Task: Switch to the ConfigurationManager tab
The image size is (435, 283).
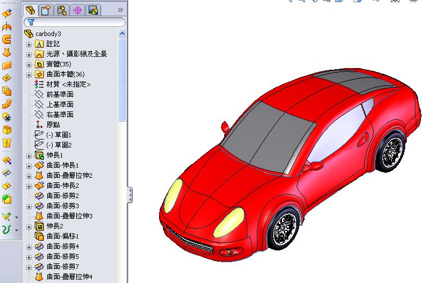Action: tap(62, 10)
